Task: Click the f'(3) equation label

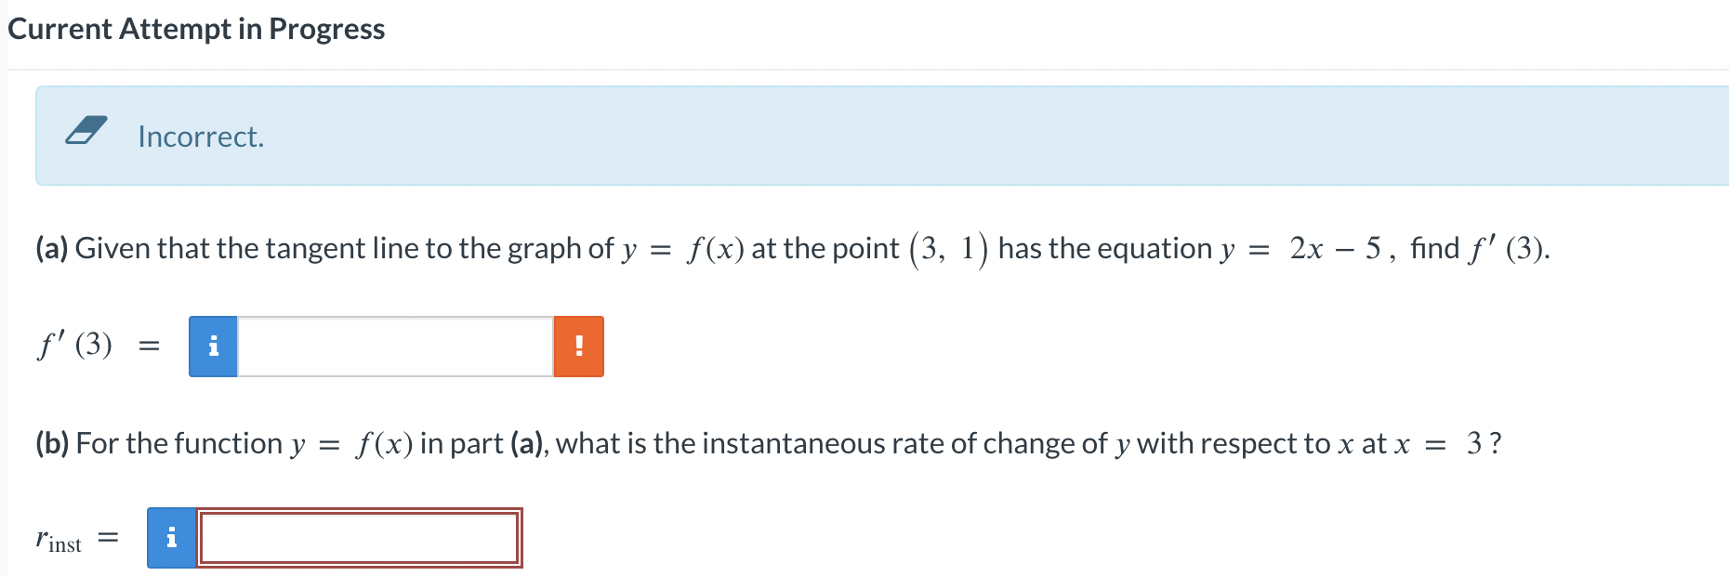Action: click(74, 346)
